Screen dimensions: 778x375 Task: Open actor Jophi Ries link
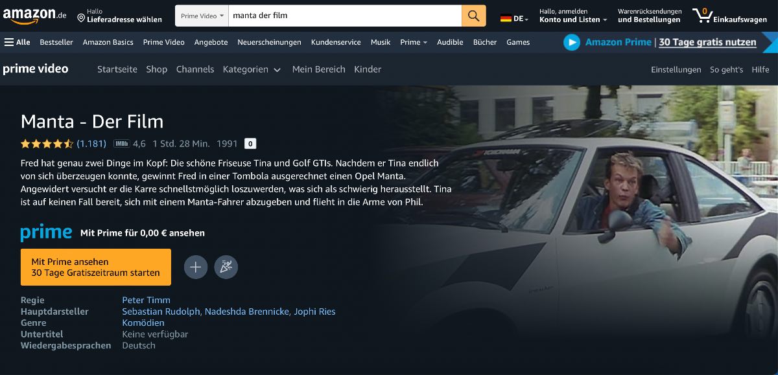click(315, 312)
